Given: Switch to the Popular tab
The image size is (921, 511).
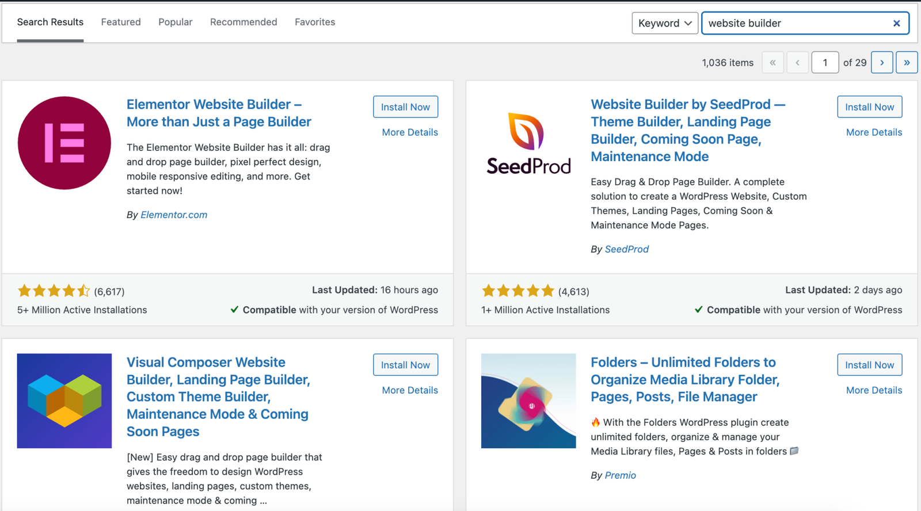Looking at the screenshot, I should pos(176,22).
